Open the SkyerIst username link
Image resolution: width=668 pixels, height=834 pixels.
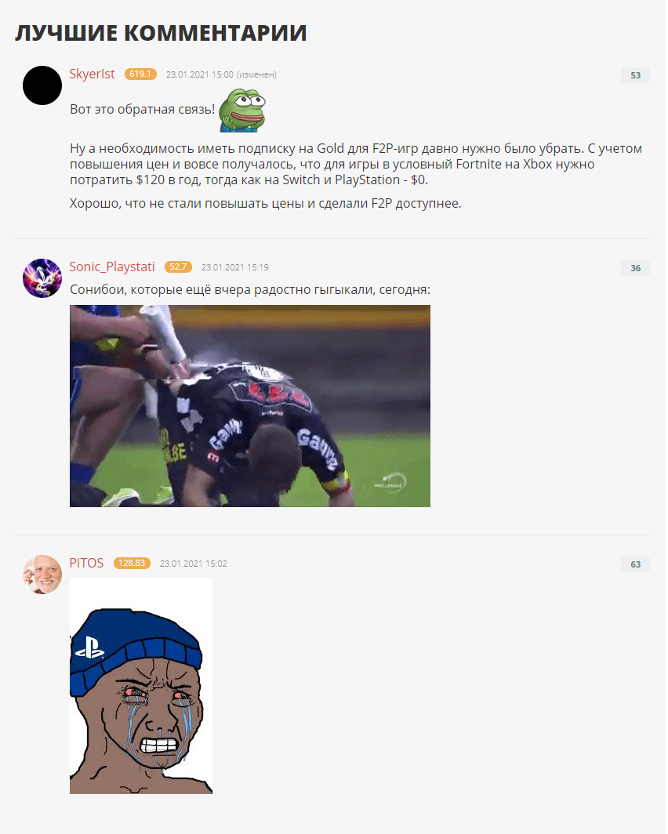pos(92,74)
